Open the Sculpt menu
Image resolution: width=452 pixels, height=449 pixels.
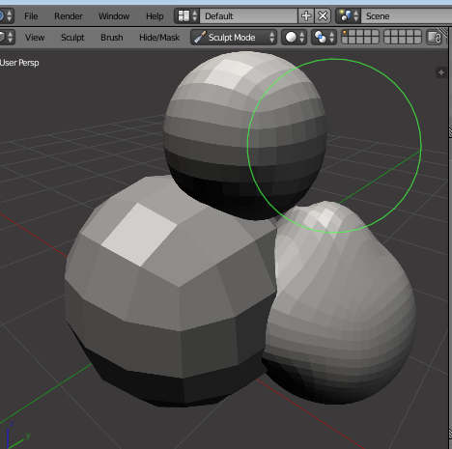point(72,38)
